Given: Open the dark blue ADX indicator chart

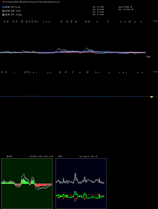Looking at the screenshot, I should pos(81,184).
